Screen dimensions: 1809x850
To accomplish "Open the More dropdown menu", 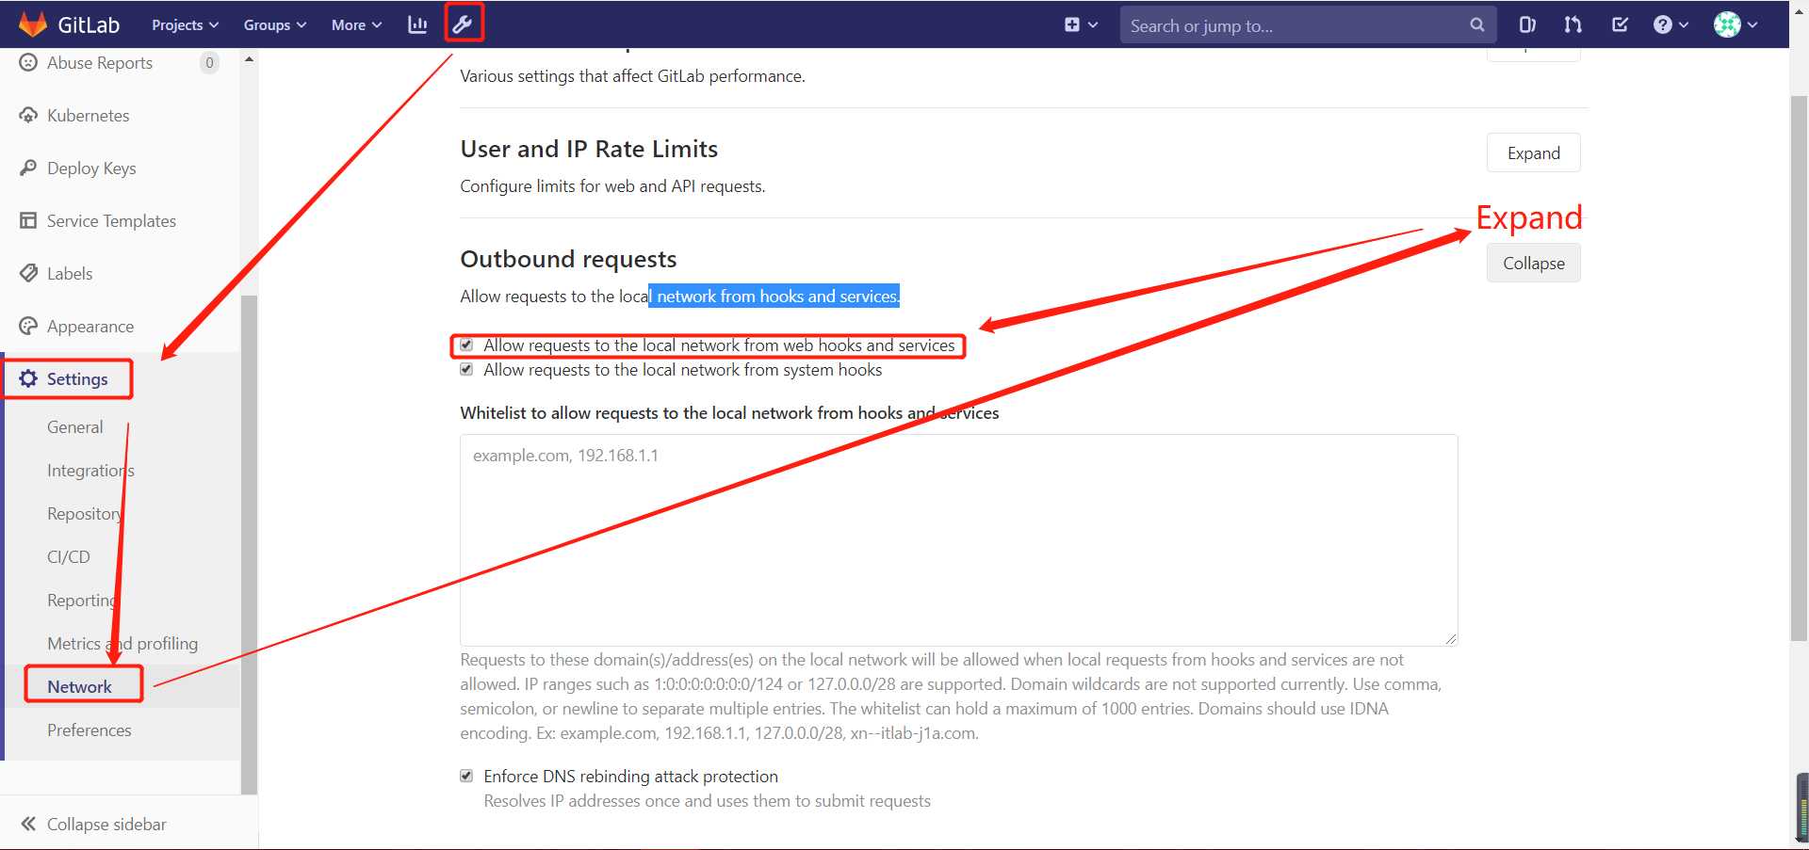I will 356,25.
